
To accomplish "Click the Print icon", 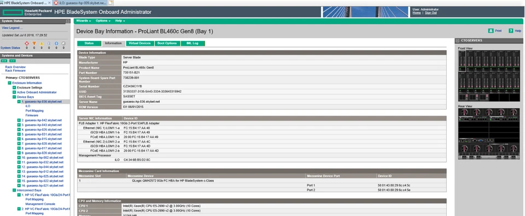I will coord(491,31).
